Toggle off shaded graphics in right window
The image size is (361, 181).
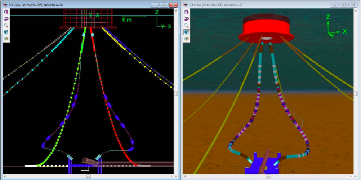pos(186,32)
